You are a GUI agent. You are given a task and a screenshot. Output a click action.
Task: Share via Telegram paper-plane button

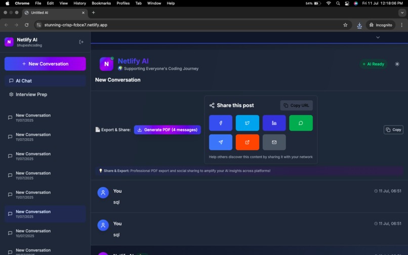click(220, 142)
